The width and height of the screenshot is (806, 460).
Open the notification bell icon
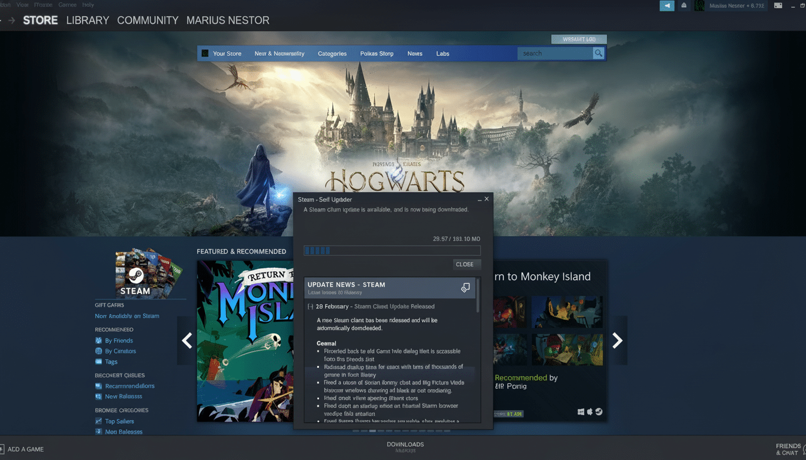coord(684,5)
